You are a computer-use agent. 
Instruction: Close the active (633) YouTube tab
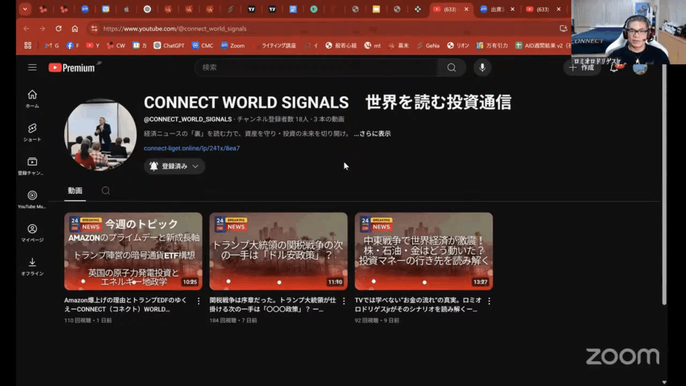click(466, 9)
